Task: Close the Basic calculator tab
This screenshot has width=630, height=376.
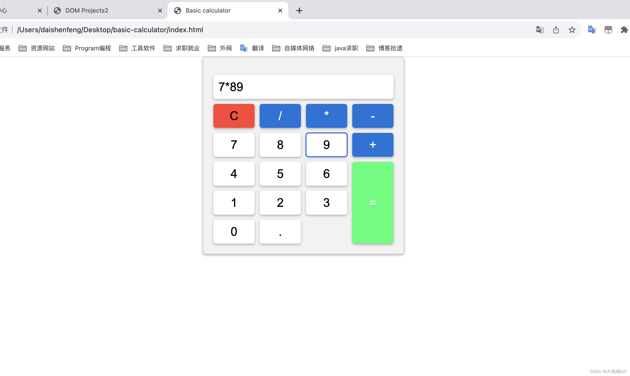Action: [x=280, y=11]
